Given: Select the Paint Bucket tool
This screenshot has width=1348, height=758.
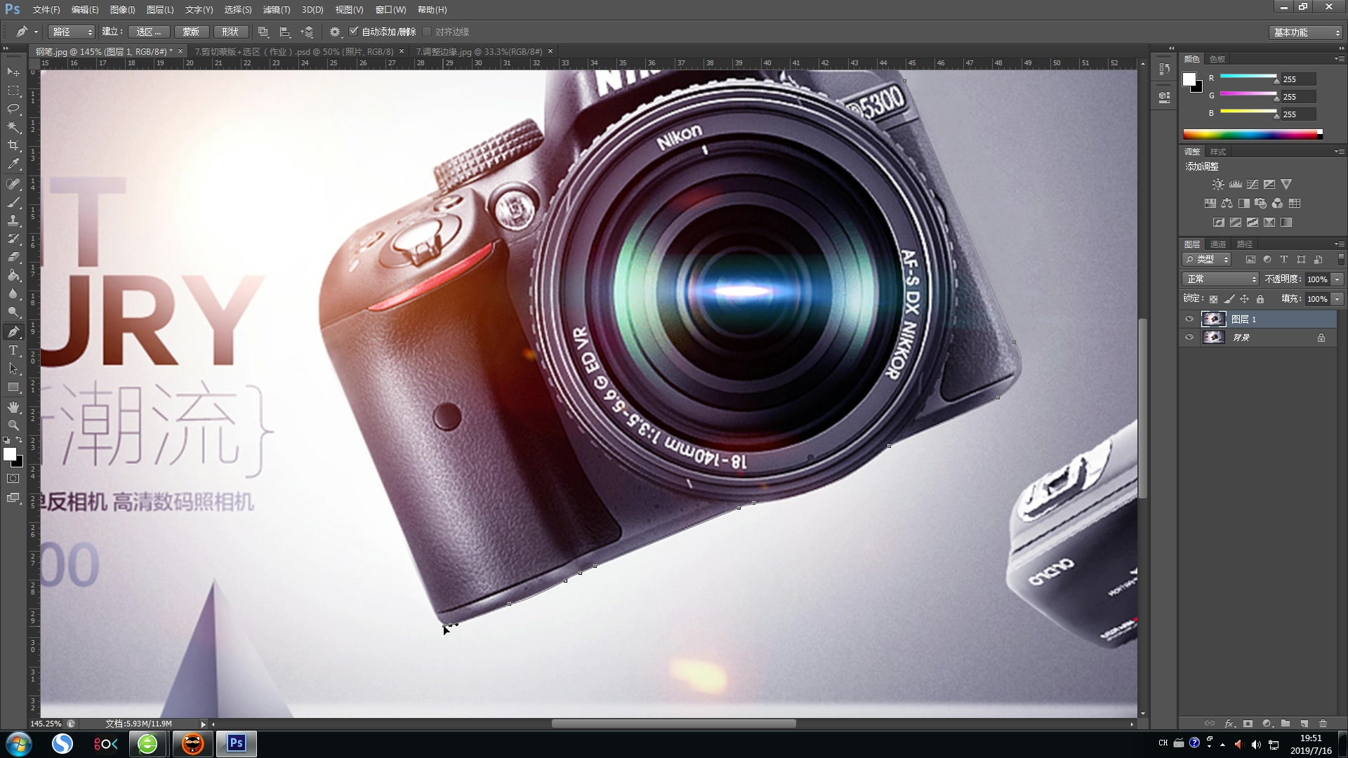Looking at the screenshot, I should point(13,276).
